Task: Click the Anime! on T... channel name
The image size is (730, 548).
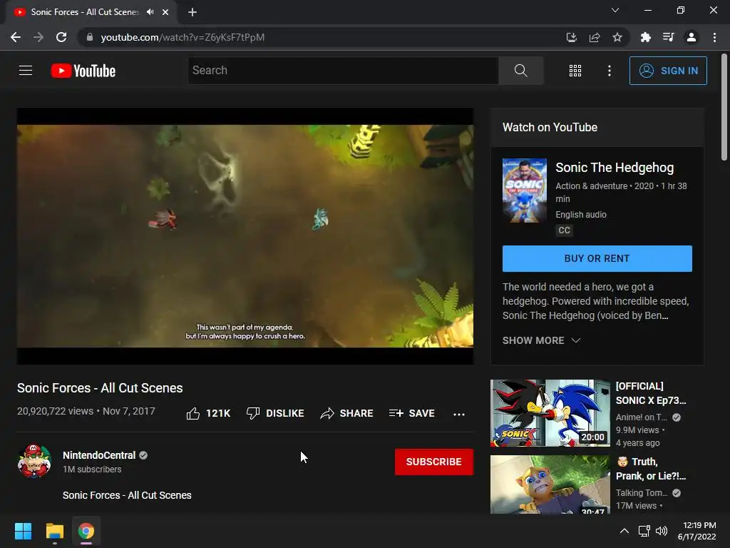Action: coord(641,417)
